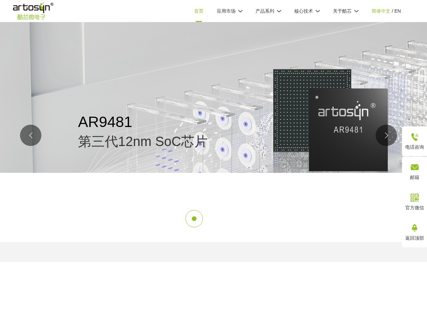Click the right carousel arrow
The height and width of the screenshot is (320, 427).
(x=386, y=135)
